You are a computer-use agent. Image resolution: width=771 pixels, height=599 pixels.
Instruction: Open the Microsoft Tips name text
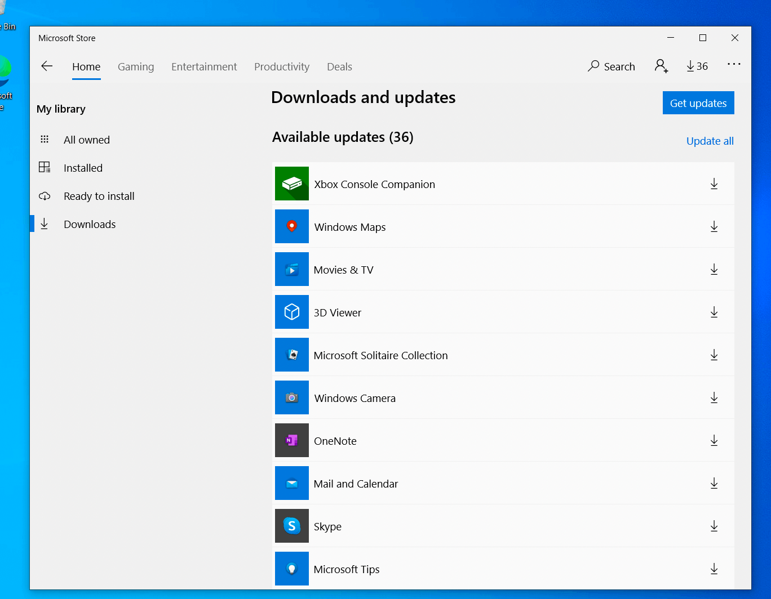347,569
